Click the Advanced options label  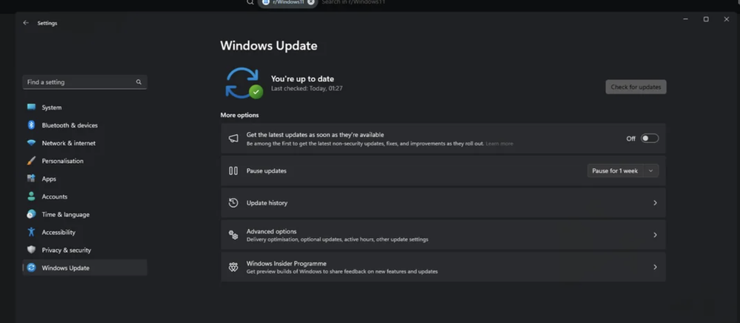point(271,231)
